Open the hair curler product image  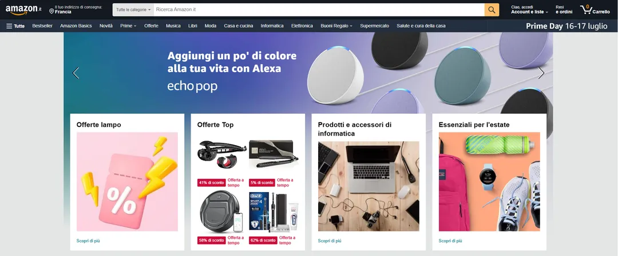(x=222, y=154)
